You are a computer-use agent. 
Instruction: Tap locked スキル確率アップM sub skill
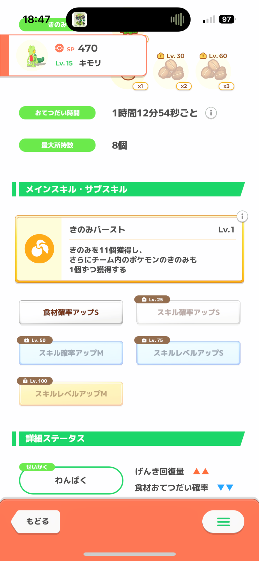coord(71,353)
